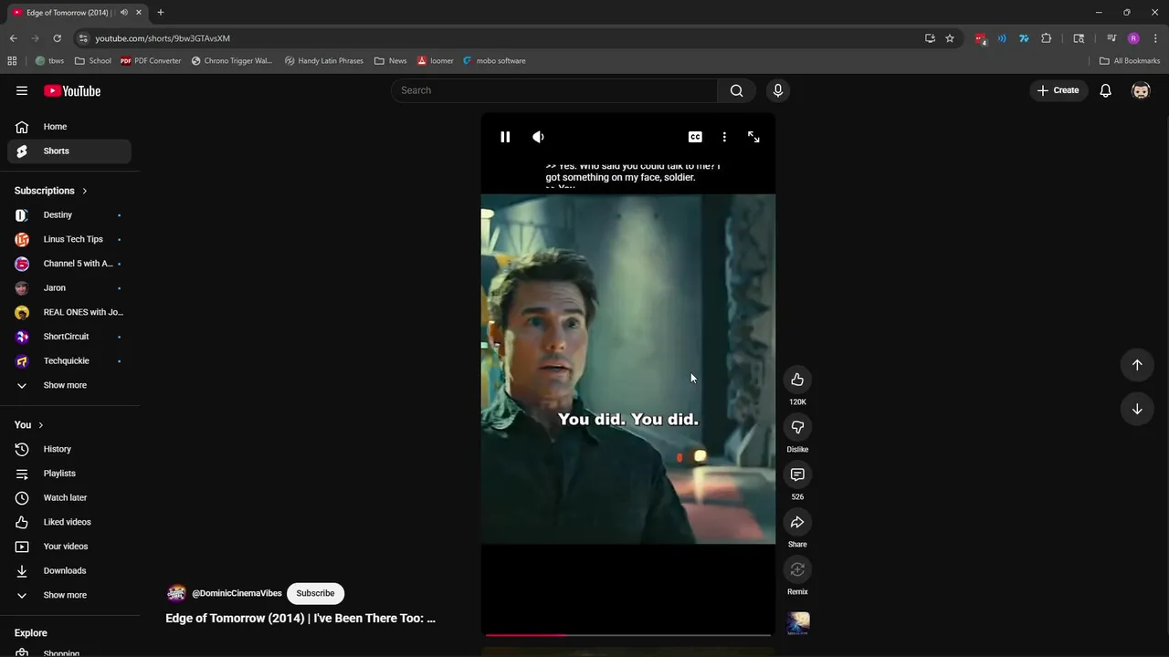Open the Techquickie subscription
The image size is (1169, 657).
click(69, 360)
